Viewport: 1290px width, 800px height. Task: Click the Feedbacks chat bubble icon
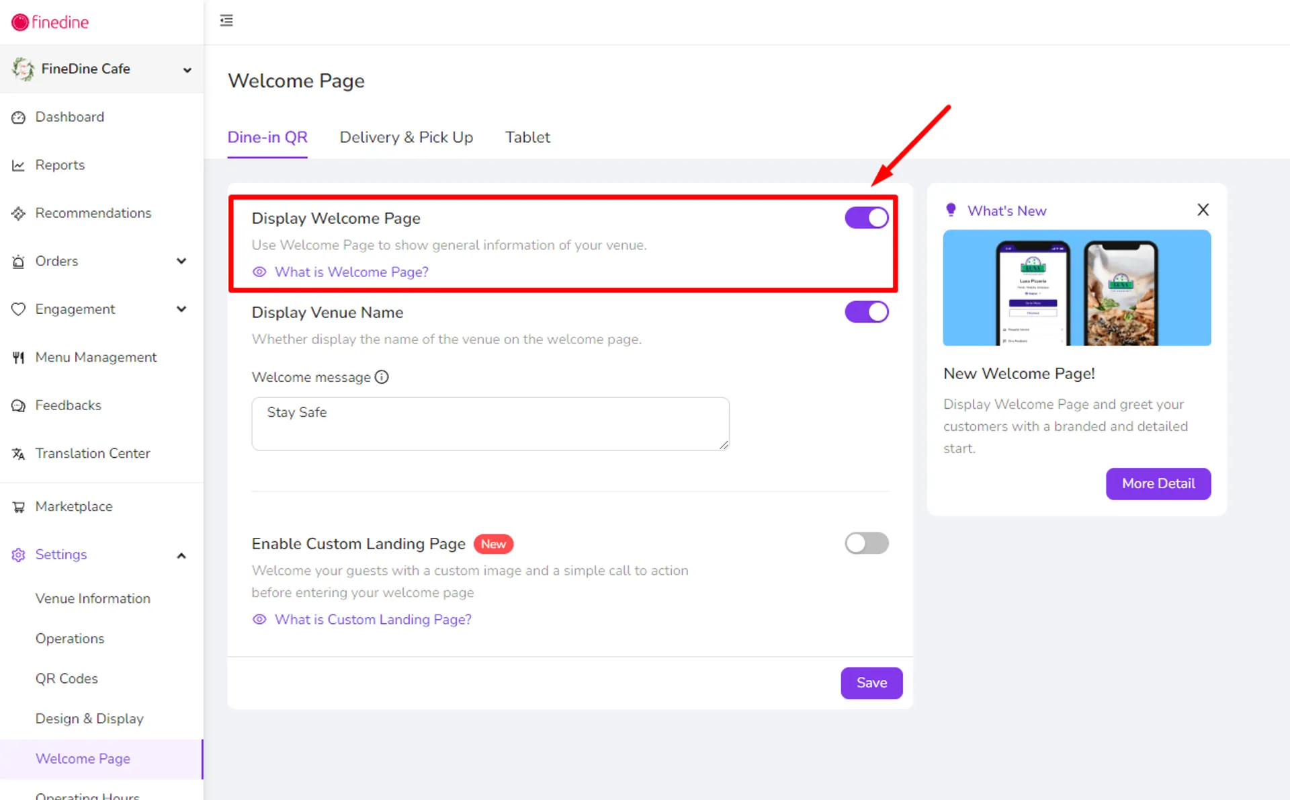(18, 406)
